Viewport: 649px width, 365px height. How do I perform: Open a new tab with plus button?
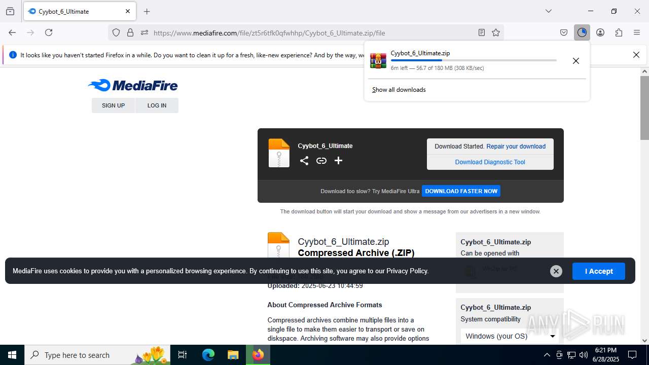147,11
